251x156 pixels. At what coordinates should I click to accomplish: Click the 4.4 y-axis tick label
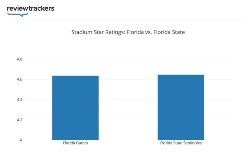[x=20, y=100]
